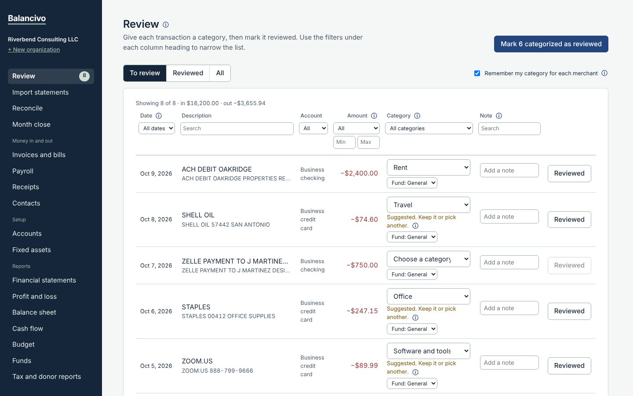Open Rent category dropdown for Oakridge row
Viewport: 633px width, 396px height.
point(429,168)
